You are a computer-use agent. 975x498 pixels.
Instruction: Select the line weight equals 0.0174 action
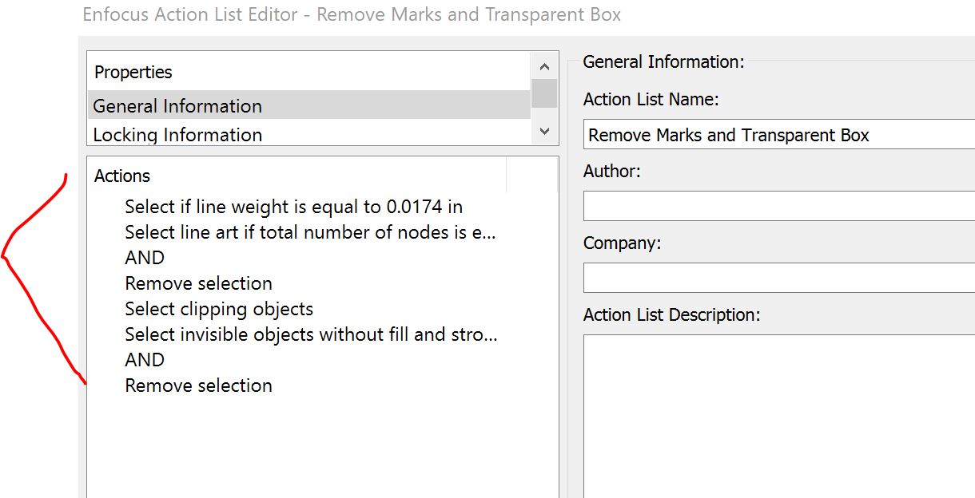point(293,207)
